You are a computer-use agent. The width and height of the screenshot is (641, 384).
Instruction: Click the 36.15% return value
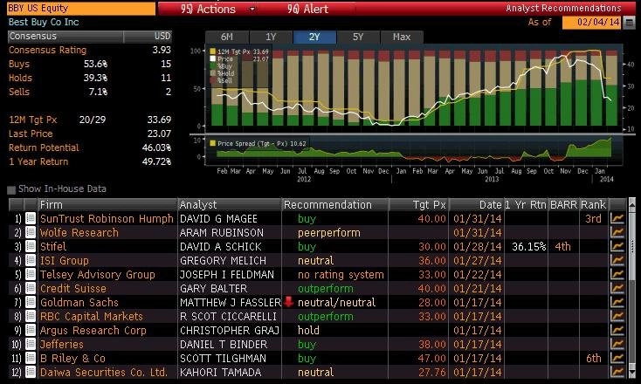tap(528, 246)
